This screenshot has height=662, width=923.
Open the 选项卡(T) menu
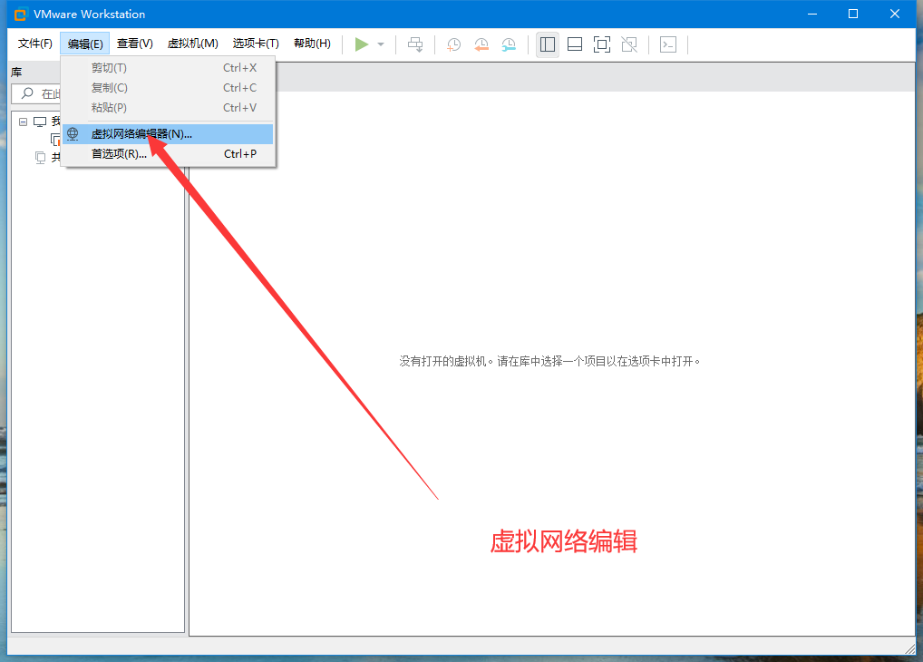256,44
